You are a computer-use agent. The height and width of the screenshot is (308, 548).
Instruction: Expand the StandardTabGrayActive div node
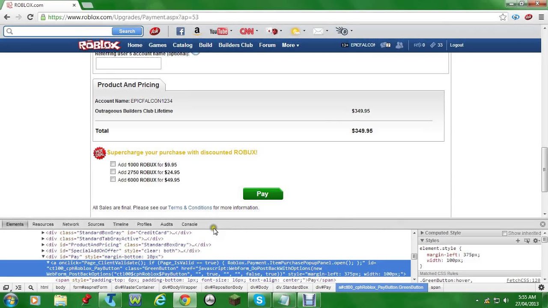[x=43, y=239]
